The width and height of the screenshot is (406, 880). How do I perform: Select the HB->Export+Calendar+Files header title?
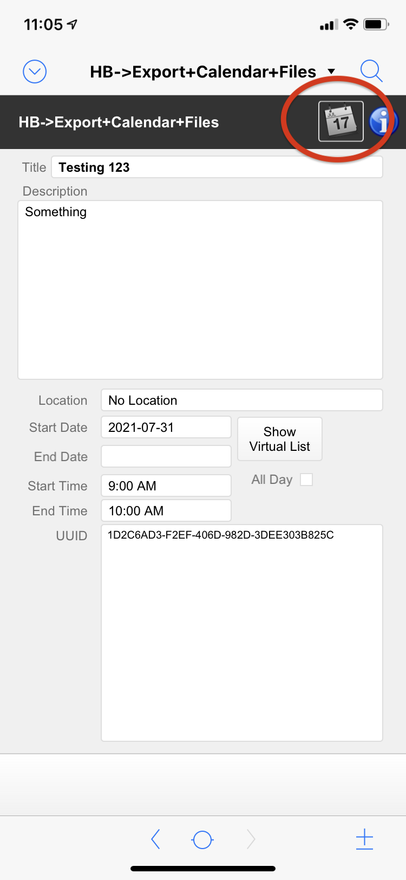[119, 122]
